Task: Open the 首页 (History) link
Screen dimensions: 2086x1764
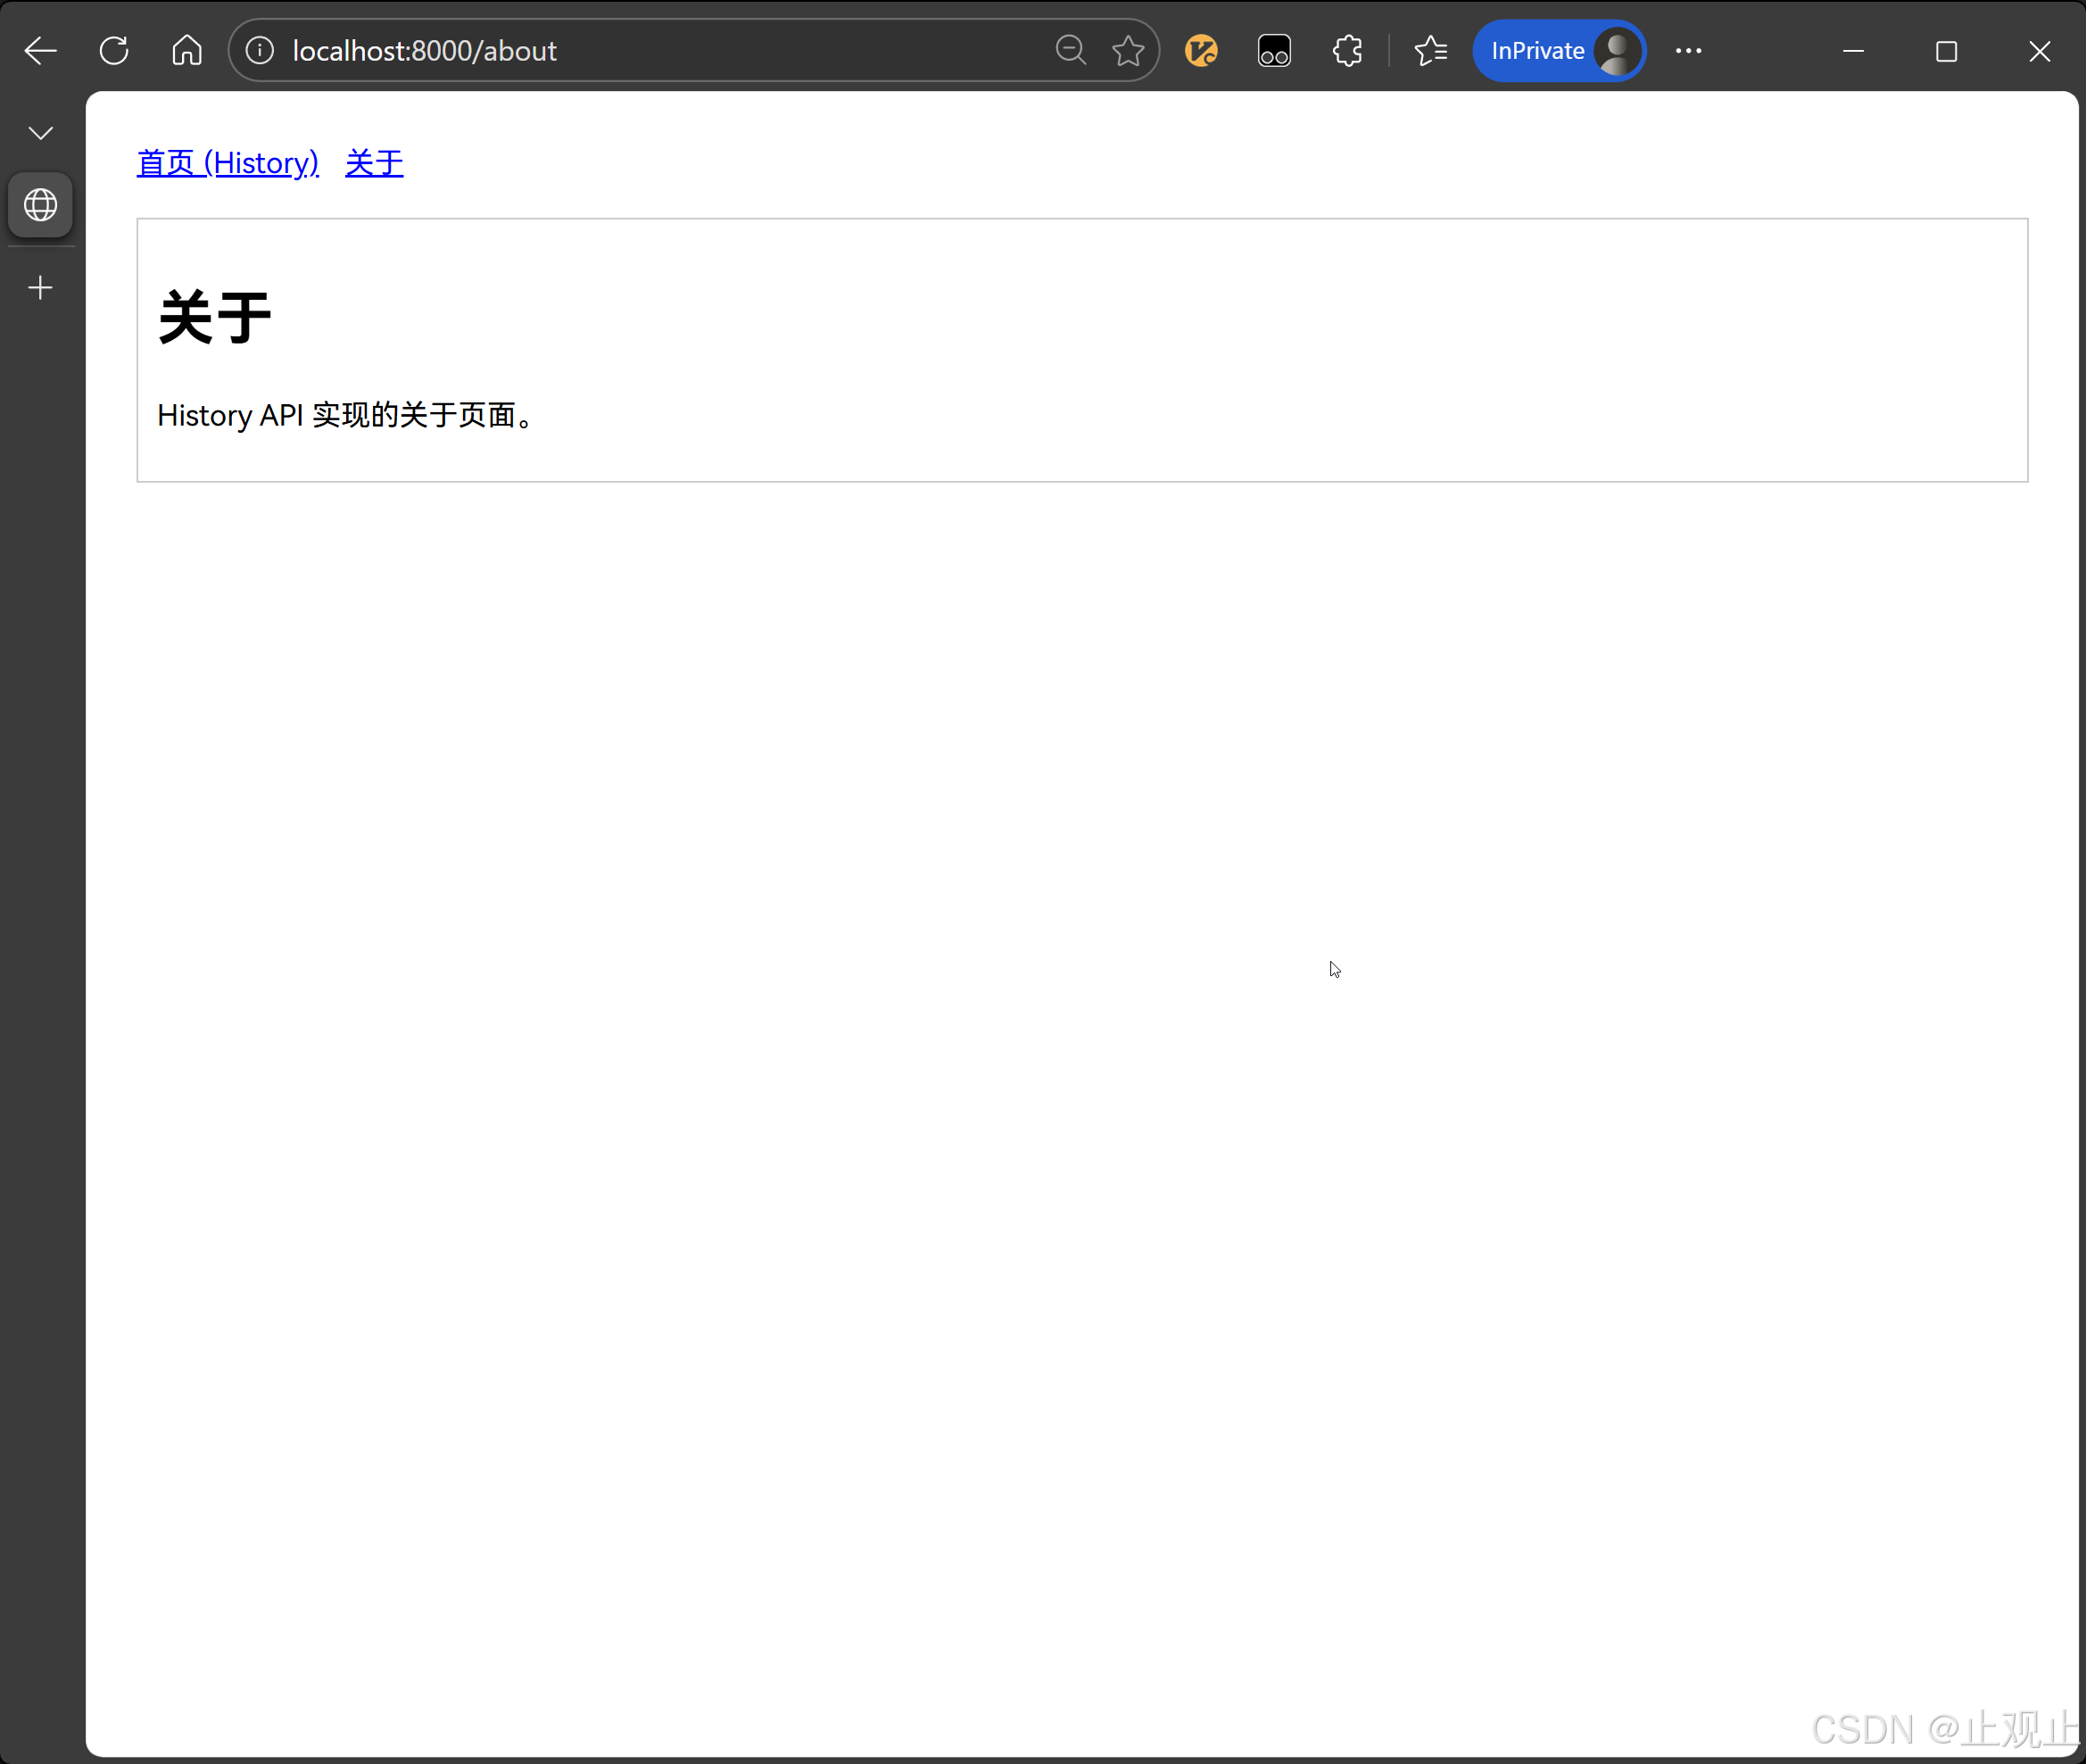Action: 227,163
